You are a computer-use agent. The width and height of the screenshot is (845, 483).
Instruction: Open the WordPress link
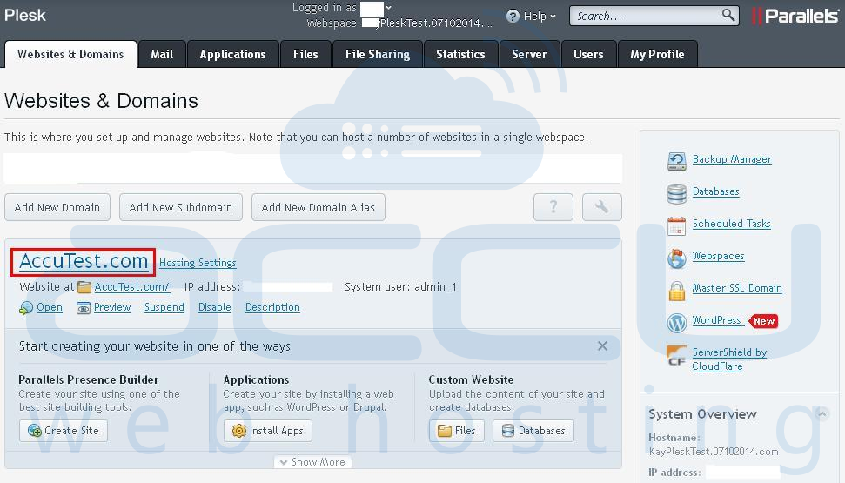tap(717, 320)
